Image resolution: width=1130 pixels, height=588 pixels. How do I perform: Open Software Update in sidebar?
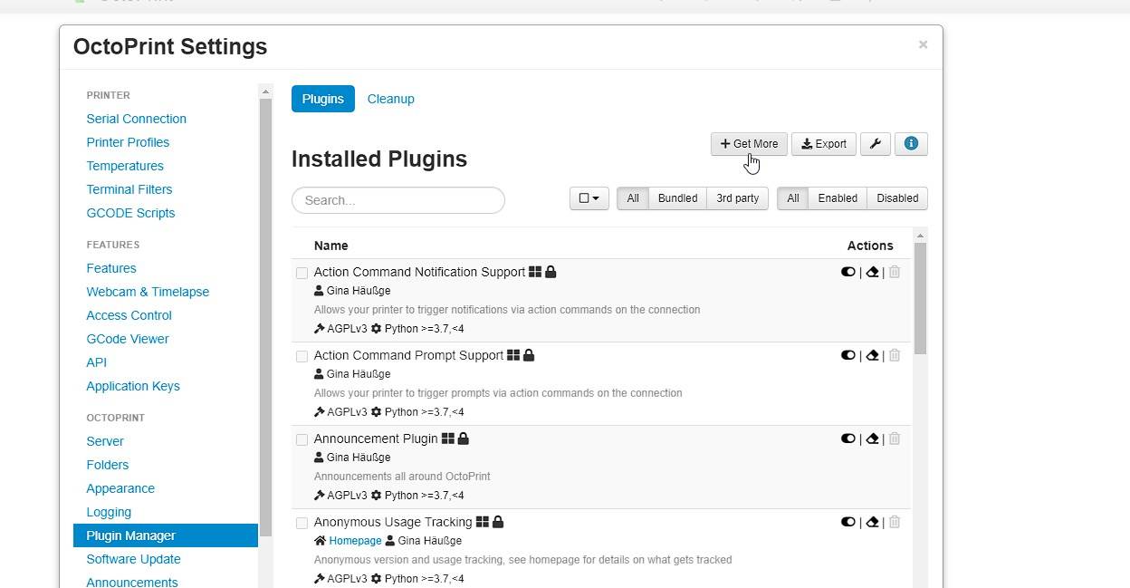coord(133,559)
